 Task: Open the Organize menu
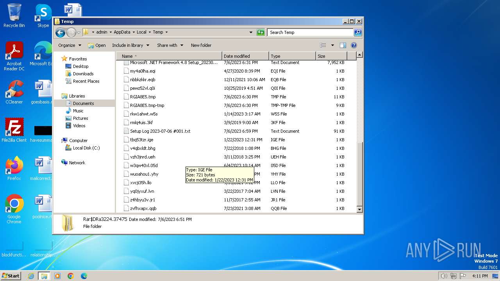pos(70,45)
